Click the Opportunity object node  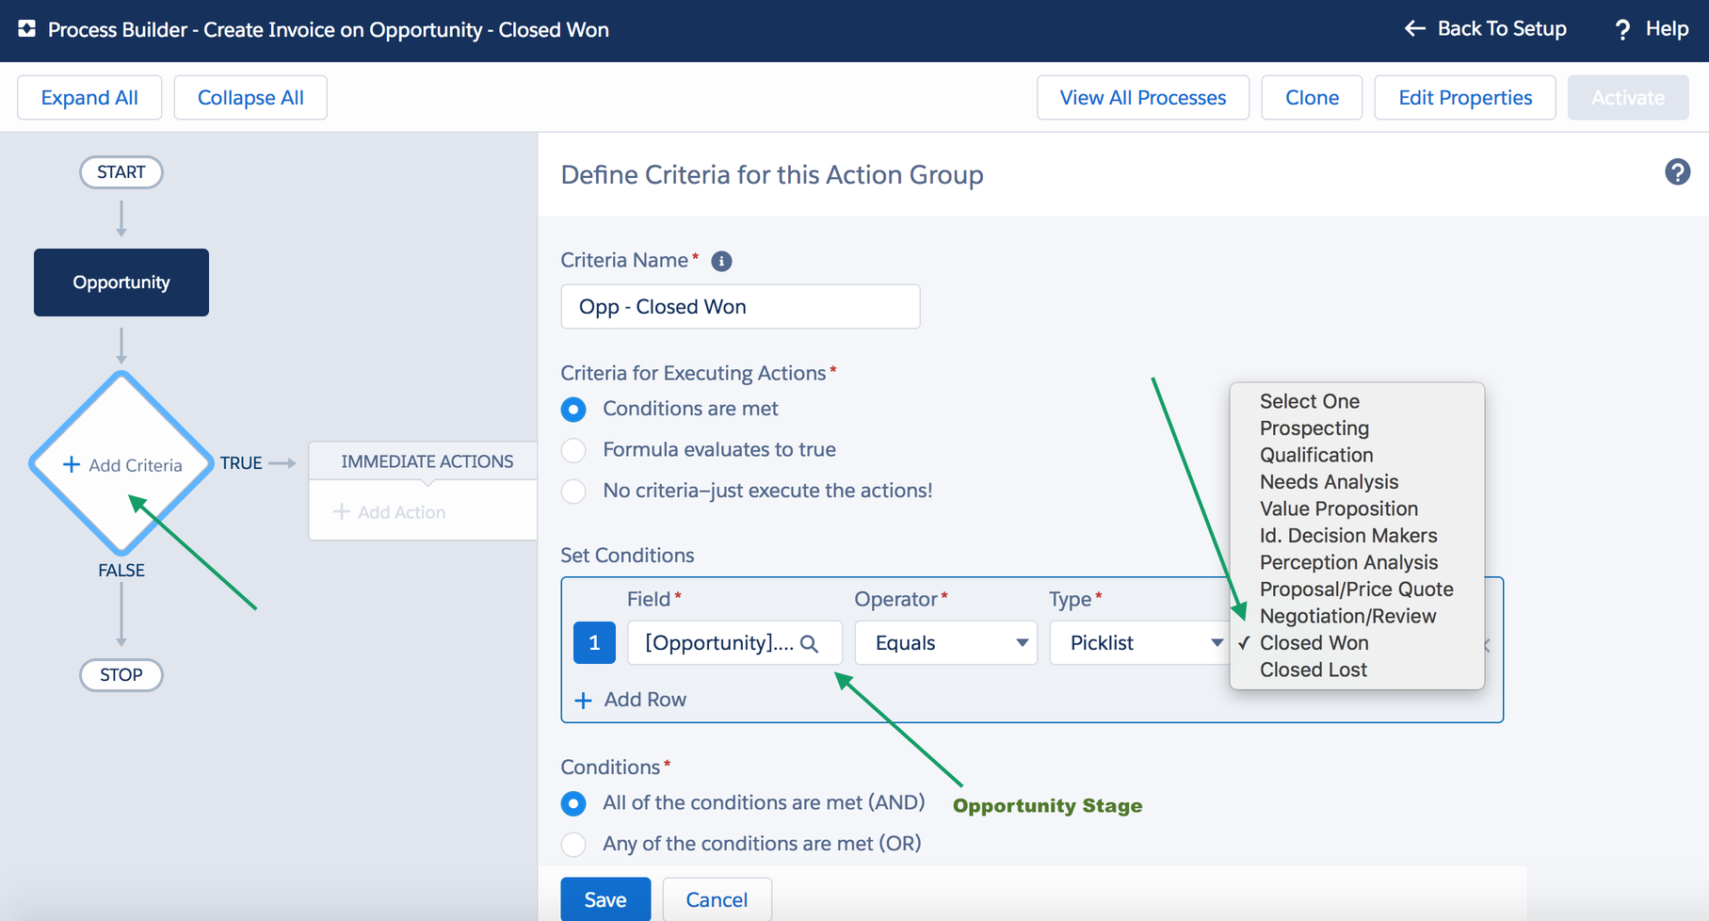coord(121,283)
